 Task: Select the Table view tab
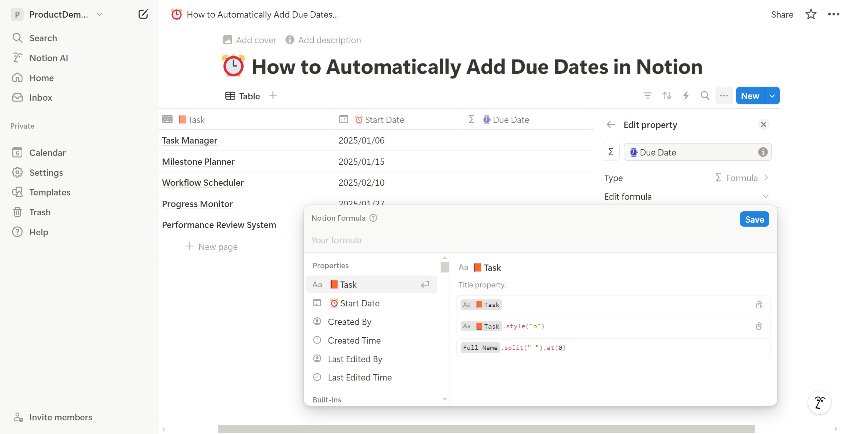243,96
